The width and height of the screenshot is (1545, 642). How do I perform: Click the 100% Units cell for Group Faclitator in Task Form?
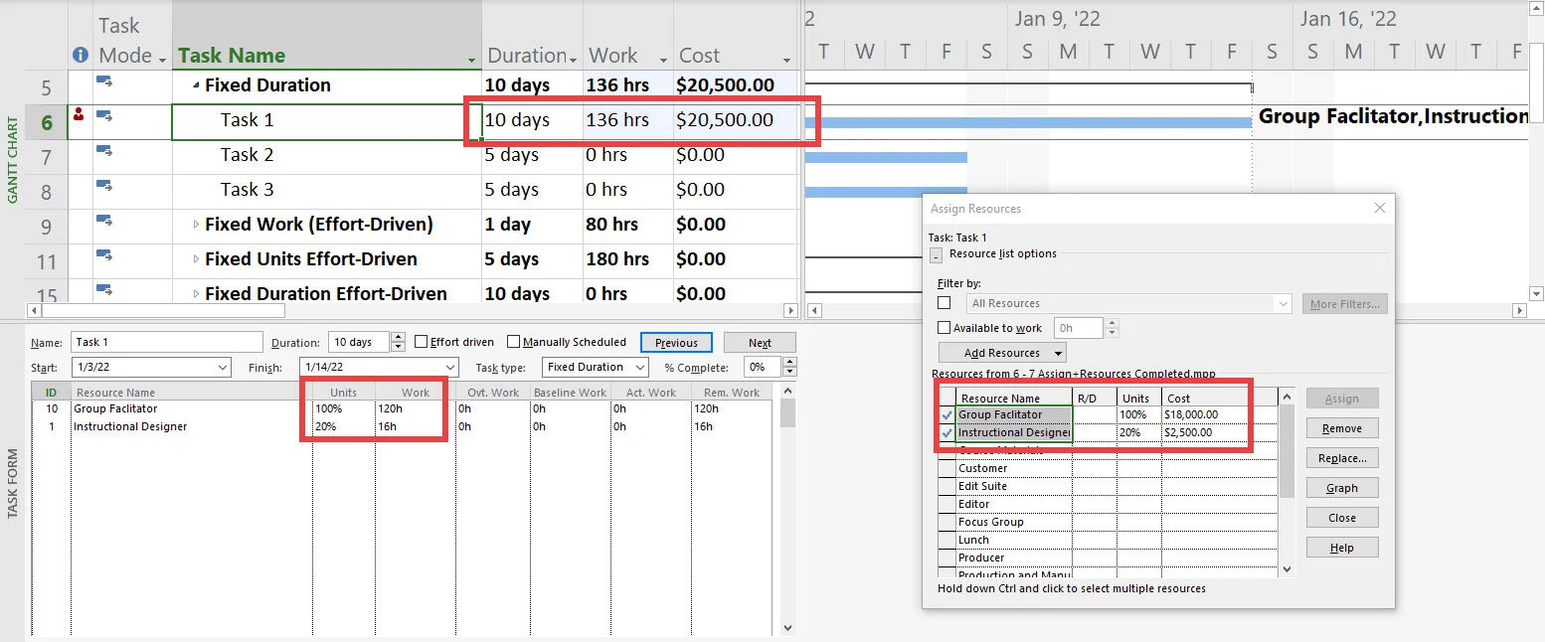(344, 408)
